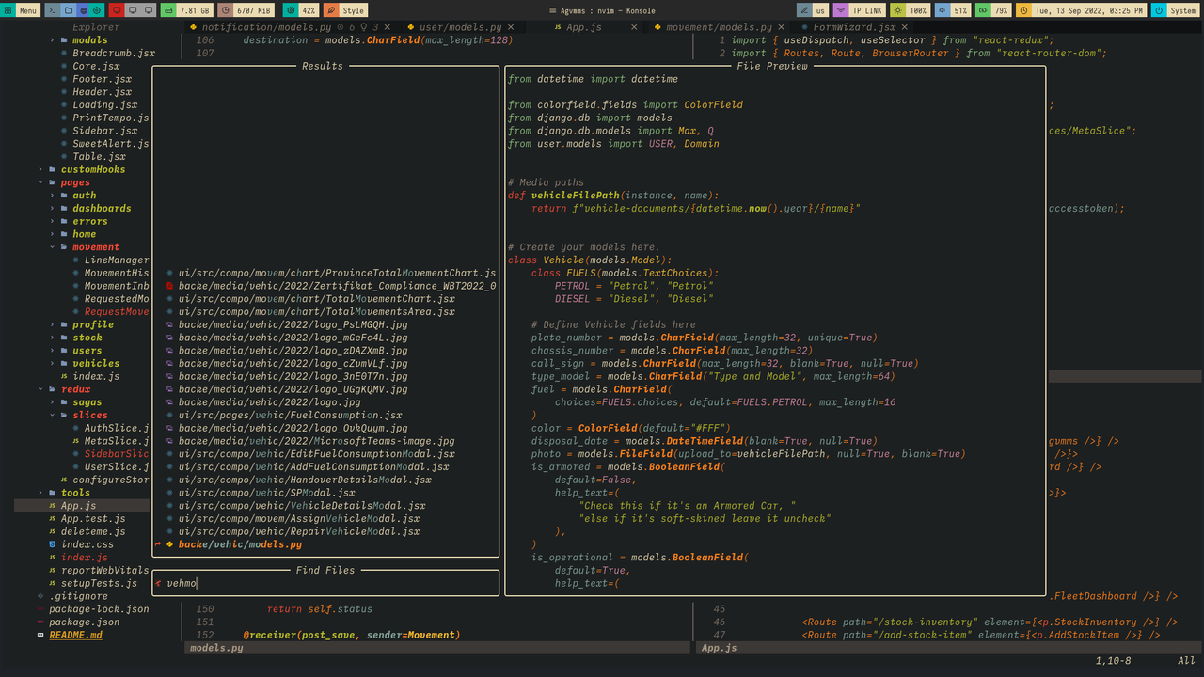
Task: Open index.css in explorer
Action: (87, 543)
